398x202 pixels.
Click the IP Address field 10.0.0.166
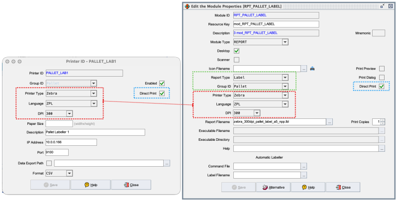point(71,142)
